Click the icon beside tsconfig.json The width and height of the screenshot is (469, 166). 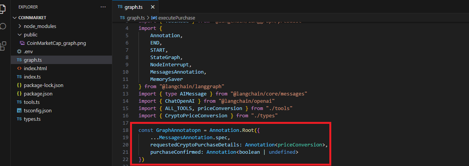(19, 110)
